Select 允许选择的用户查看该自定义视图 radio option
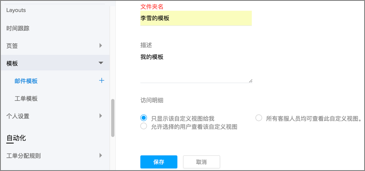Screen dimensions: 365x171 [x=144, y=126]
